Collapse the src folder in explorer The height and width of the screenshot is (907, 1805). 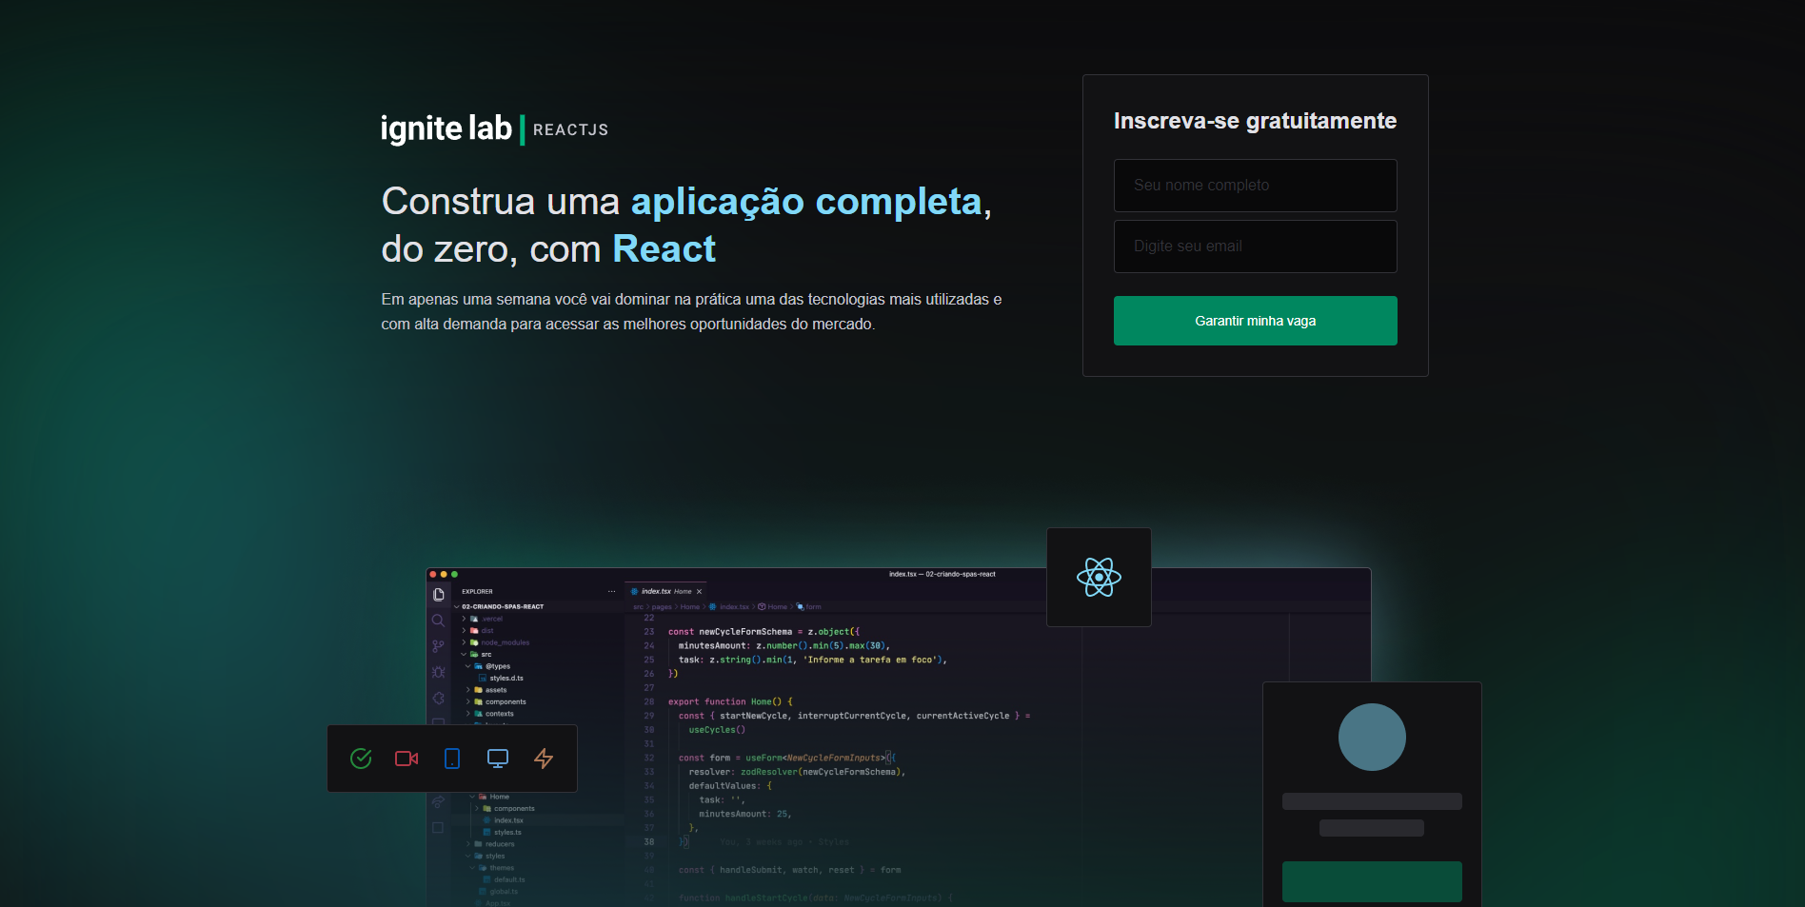pyautogui.click(x=486, y=655)
